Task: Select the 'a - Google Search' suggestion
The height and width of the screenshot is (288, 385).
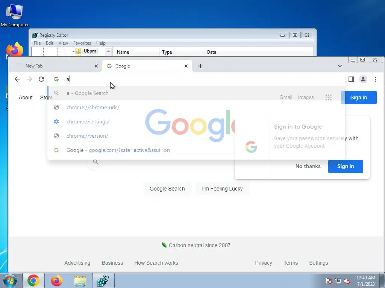Action: [x=196, y=93]
